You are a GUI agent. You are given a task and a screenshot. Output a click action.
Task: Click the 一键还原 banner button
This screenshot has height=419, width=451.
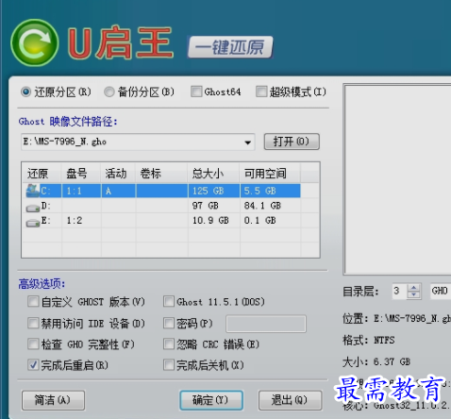230,47
